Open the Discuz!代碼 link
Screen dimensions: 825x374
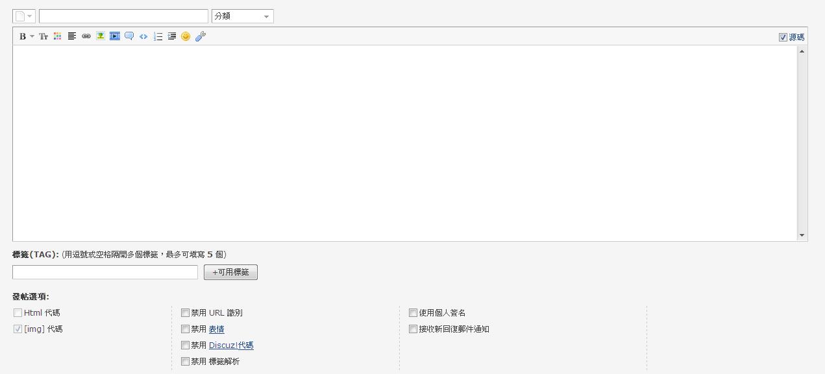click(x=231, y=345)
